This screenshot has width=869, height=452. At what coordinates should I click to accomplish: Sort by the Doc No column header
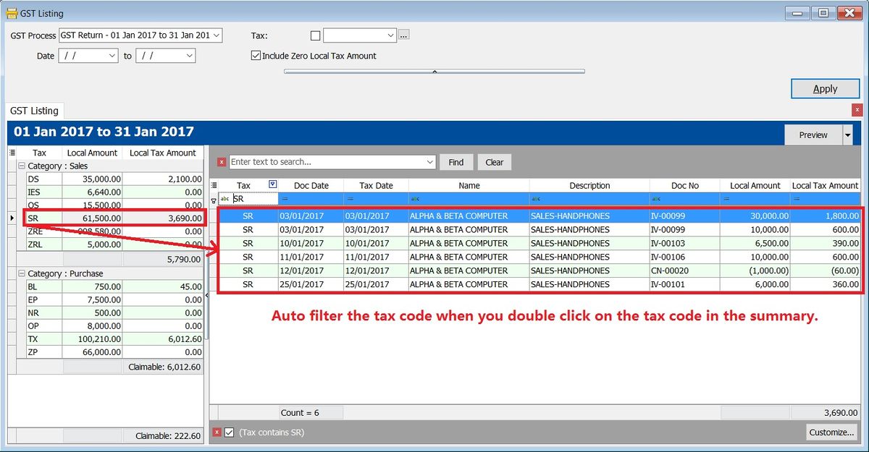[x=684, y=185]
